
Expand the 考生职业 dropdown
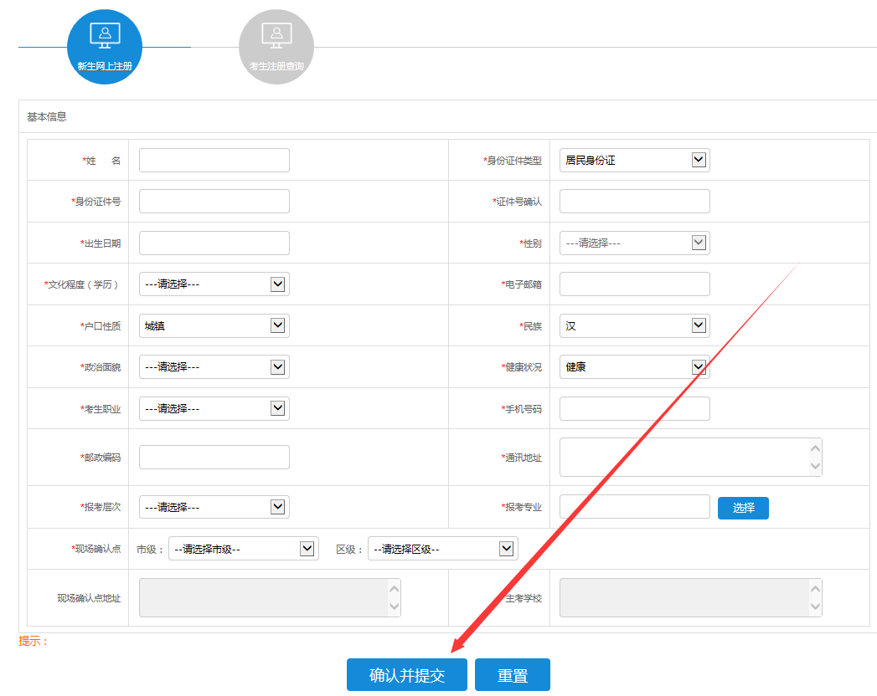[x=214, y=408]
